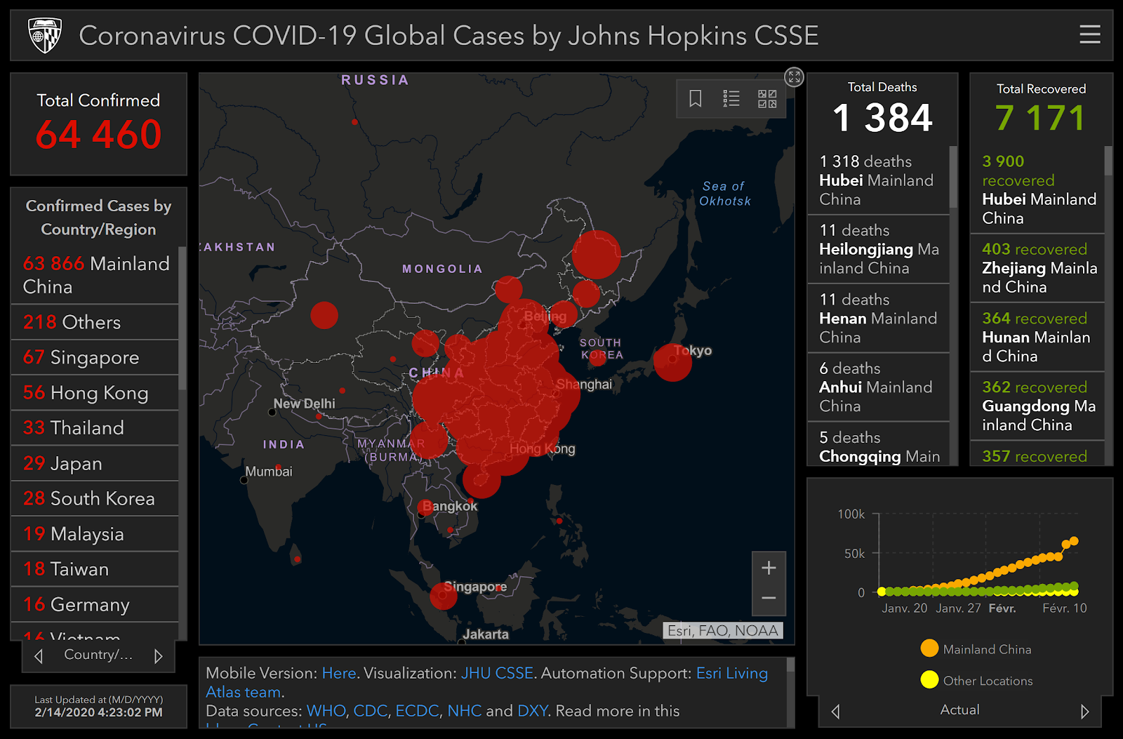The width and height of the screenshot is (1123, 739).
Task: Select the 67 Singapore row
Action: coord(95,357)
